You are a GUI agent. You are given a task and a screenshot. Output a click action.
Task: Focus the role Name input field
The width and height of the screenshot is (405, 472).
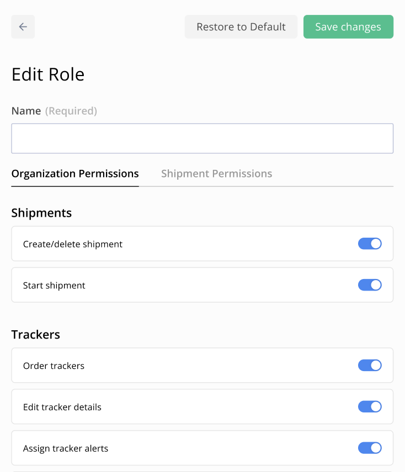click(202, 138)
